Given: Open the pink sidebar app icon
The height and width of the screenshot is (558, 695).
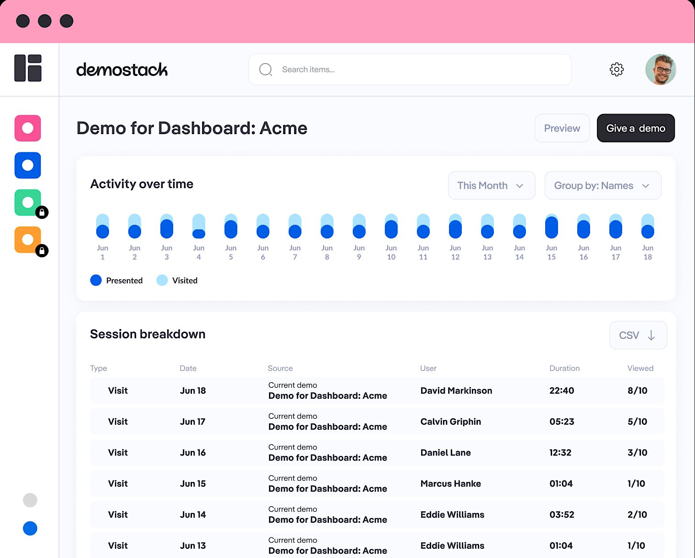Looking at the screenshot, I should click(28, 128).
